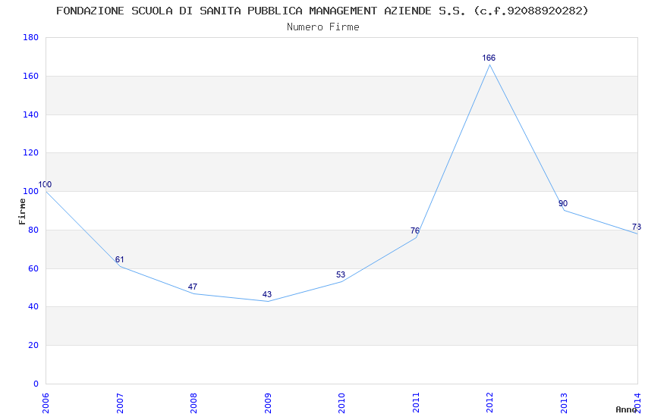Click the x-axis year 2014
The image size is (645, 417).
[x=637, y=403]
